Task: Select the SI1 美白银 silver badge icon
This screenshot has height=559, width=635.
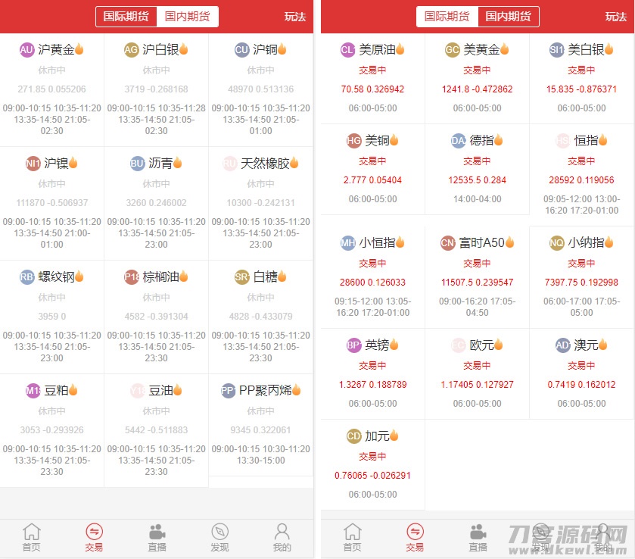Action: 554,49
